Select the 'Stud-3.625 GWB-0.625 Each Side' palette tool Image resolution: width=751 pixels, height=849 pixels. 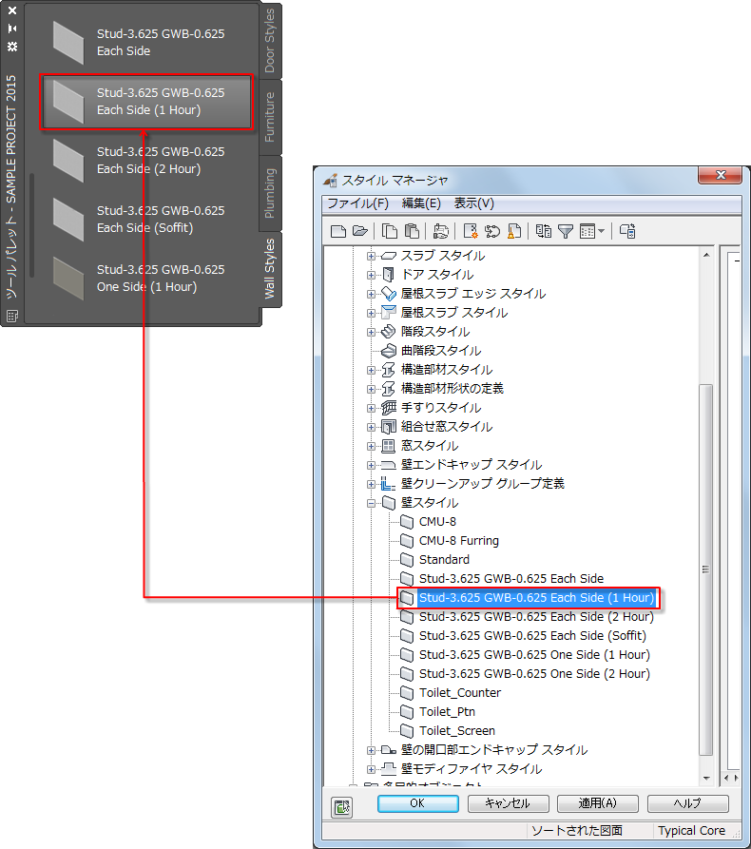point(146,42)
